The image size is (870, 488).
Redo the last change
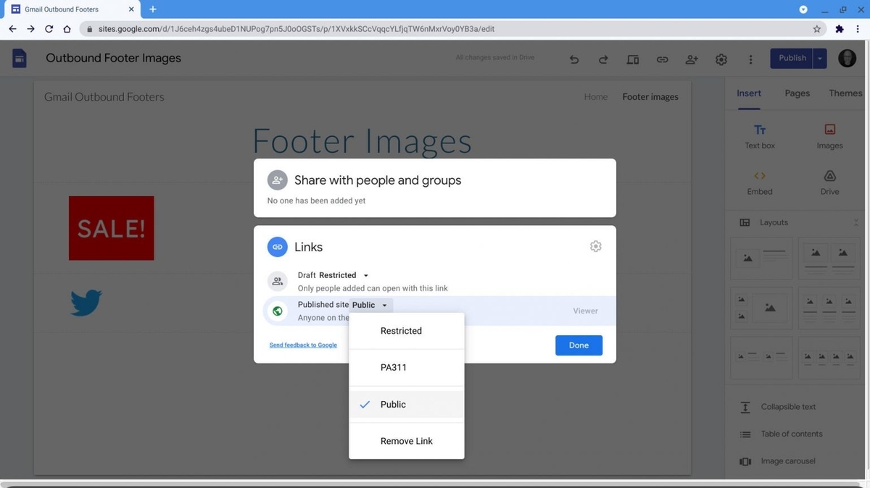pos(603,59)
